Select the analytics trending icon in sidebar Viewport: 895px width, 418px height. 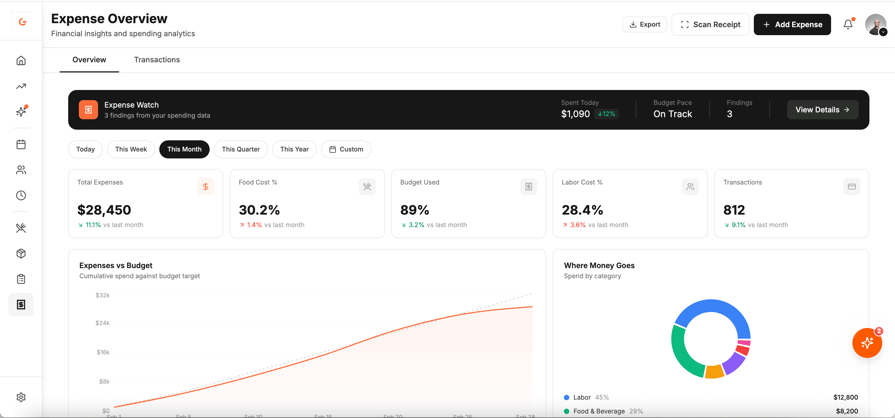click(21, 86)
